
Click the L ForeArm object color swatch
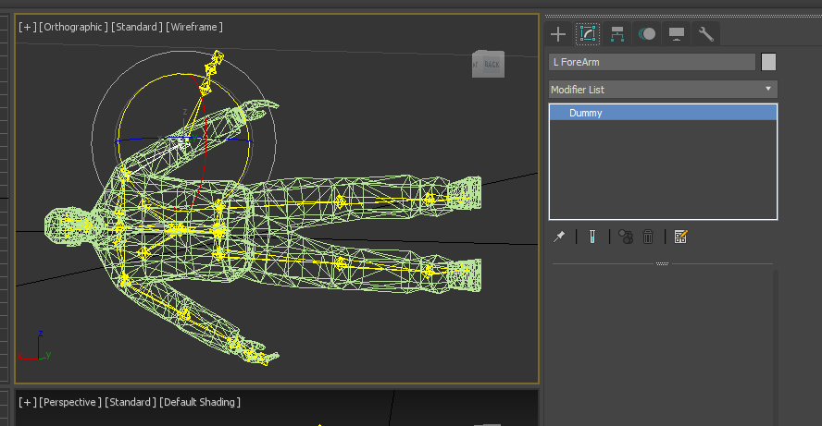(x=768, y=62)
